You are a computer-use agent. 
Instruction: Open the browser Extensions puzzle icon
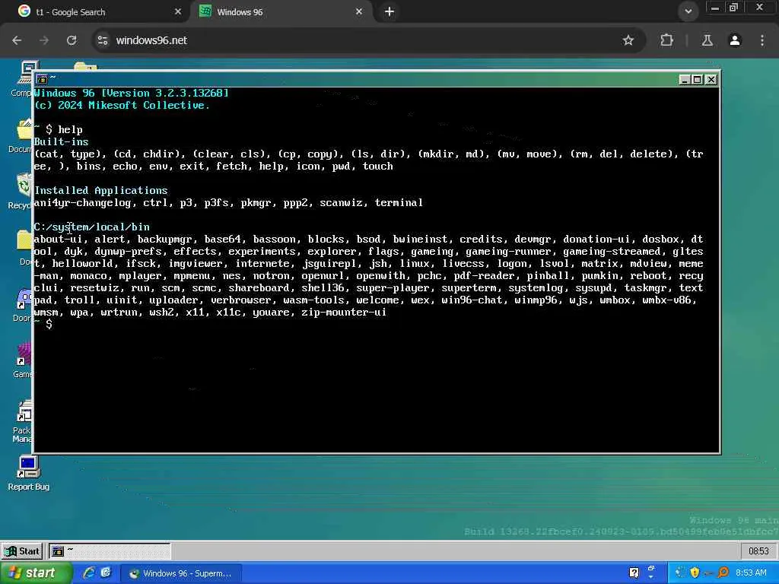[x=666, y=40]
